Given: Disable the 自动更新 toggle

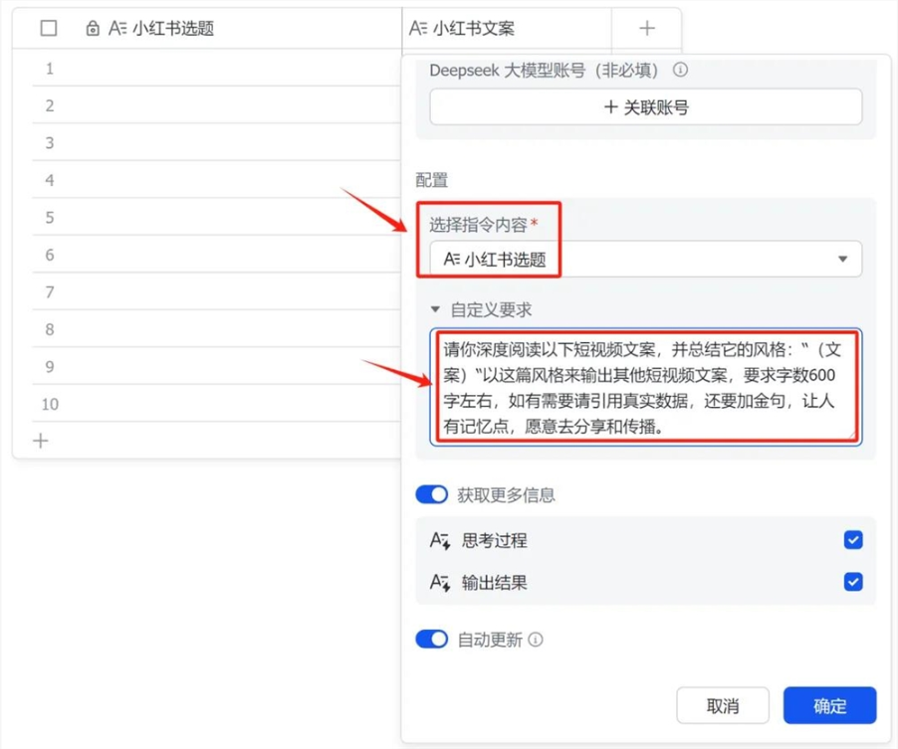Looking at the screenshot, I should [431, 640].
